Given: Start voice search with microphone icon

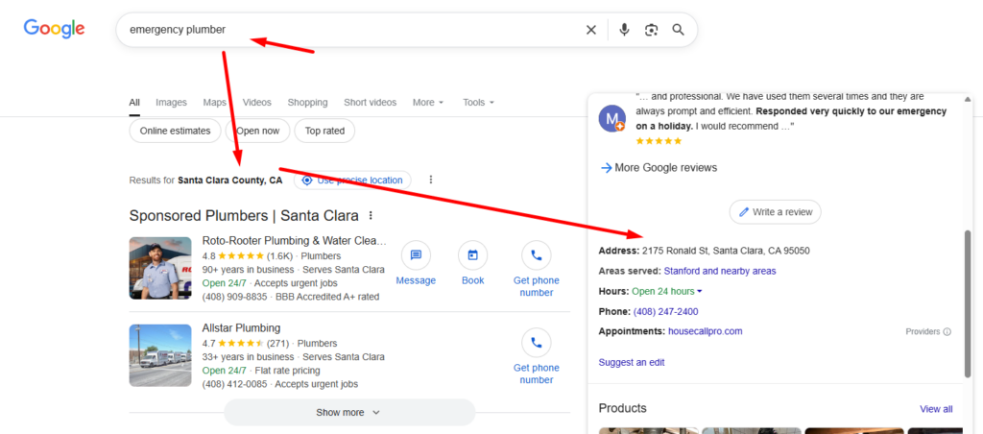Looking at the screenshot, I should 624,30.
